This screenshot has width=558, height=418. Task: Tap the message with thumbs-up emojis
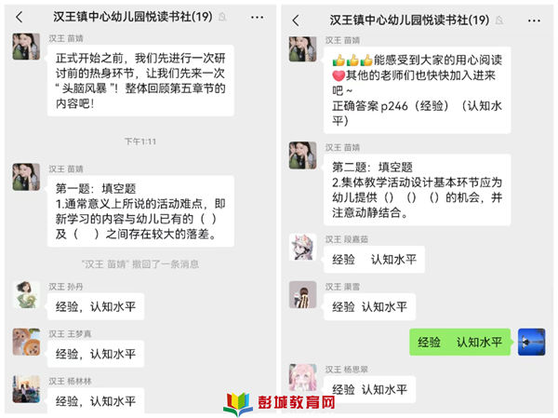click(417, 90)
